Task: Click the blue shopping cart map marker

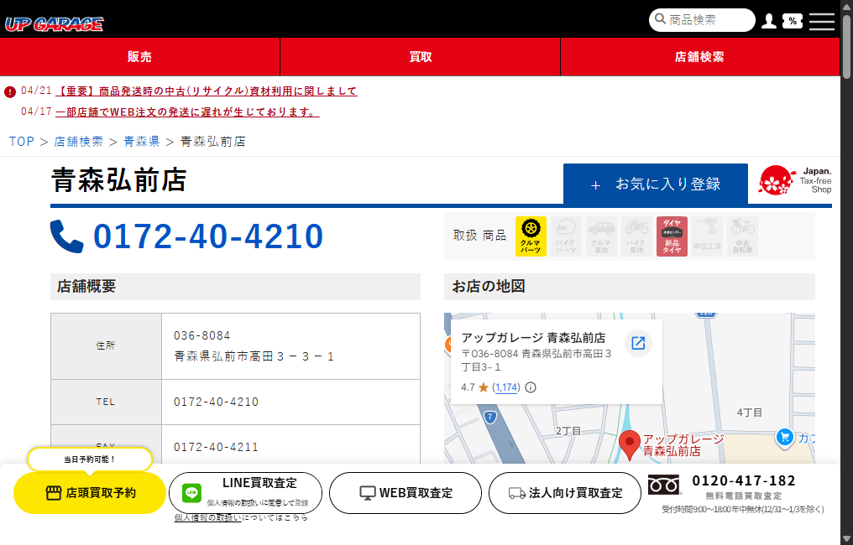Action: [784, 437]
